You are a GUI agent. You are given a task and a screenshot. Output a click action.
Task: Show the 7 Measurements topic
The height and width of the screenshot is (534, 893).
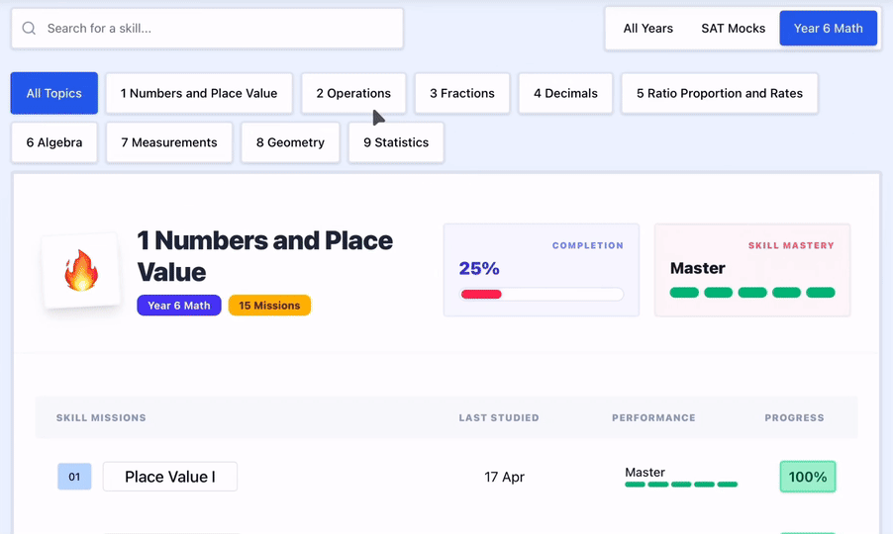(169, 142)
